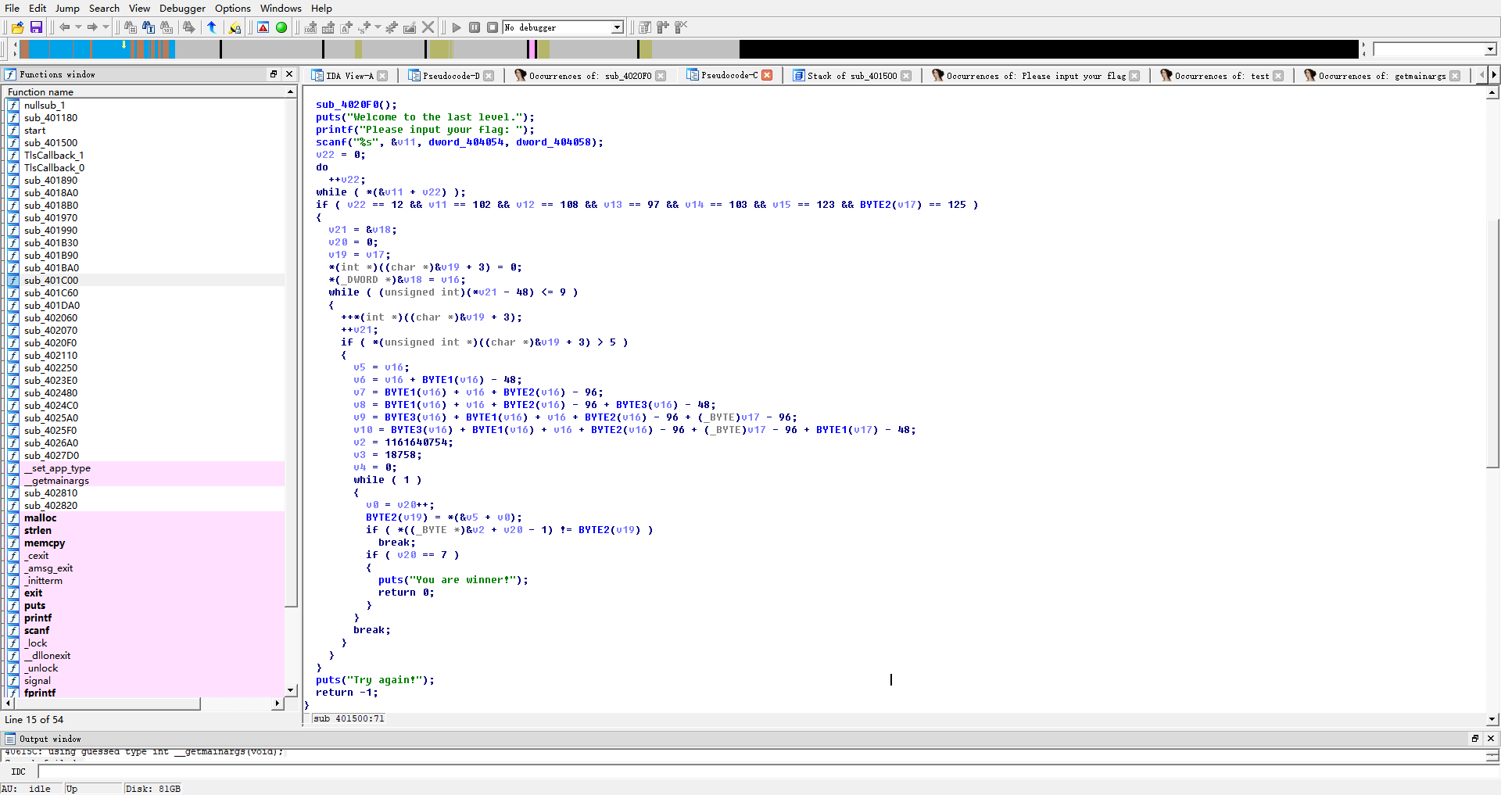Click the search next occurrence icon
This screenshot has width=1501, height=795.
pyautogui.click(x=189, y=27)
